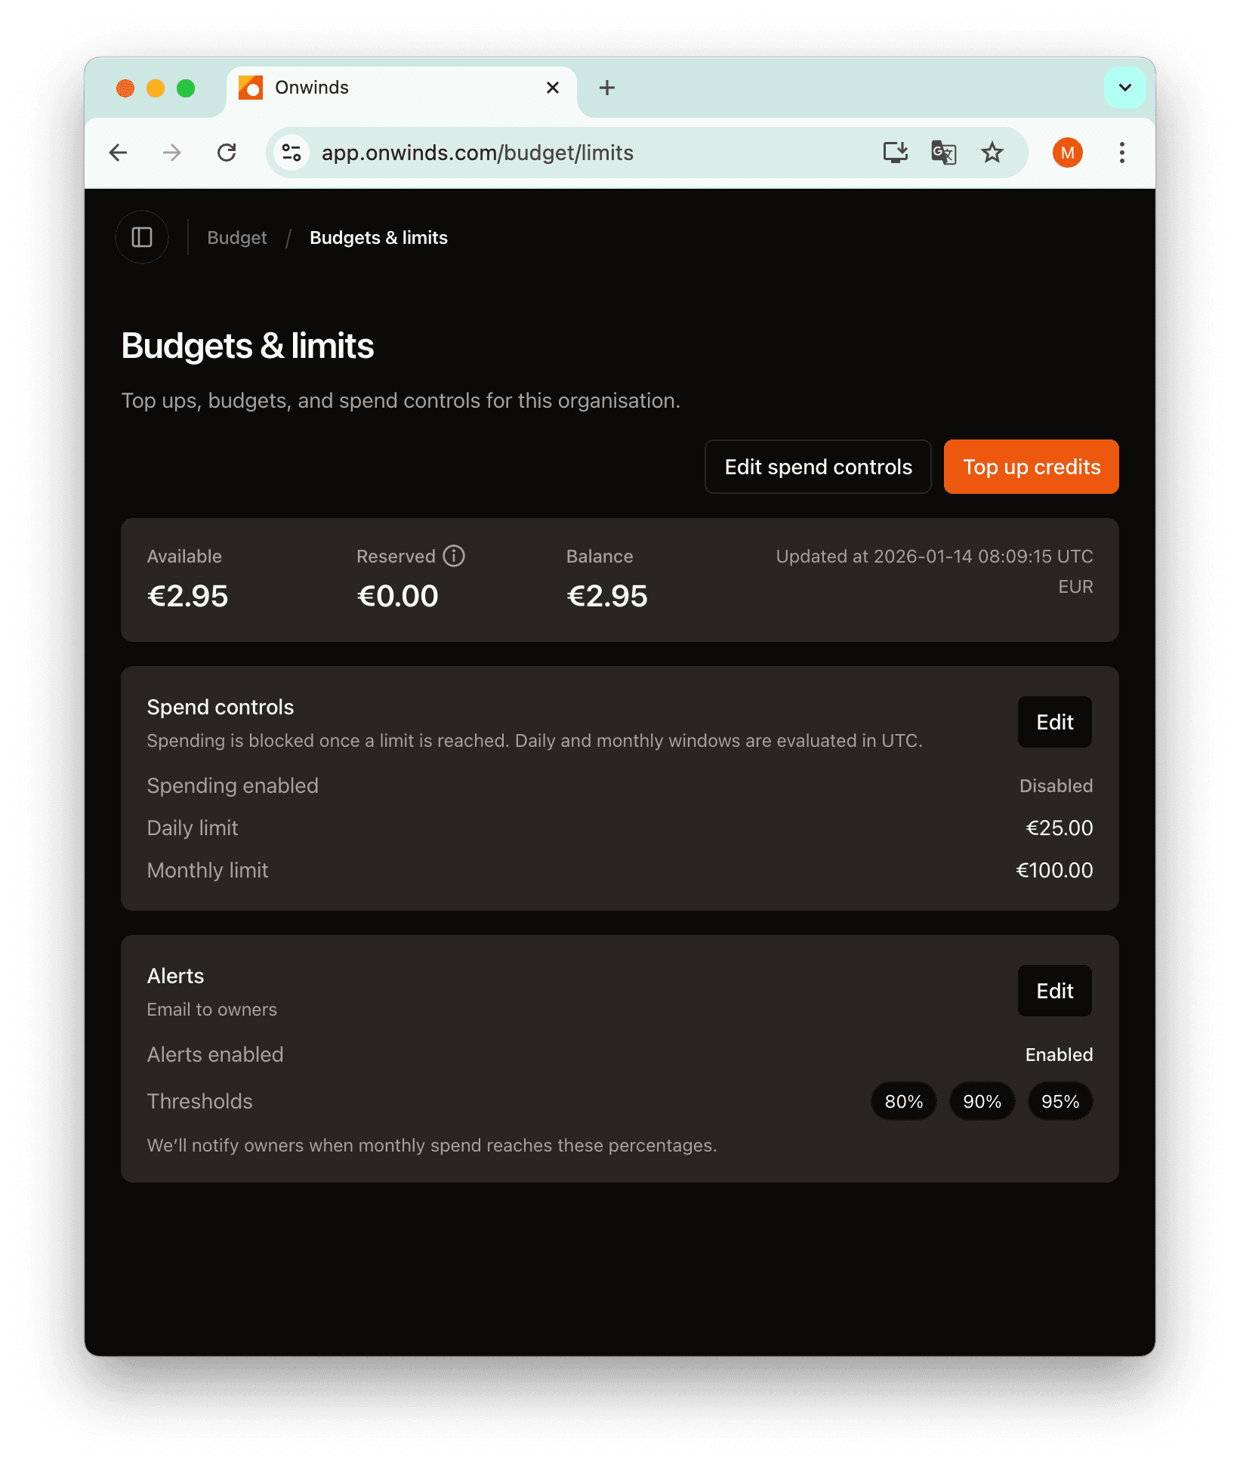Screen dimensions: 1240x1468
Task: Select the 95% alert threshold chip
Action: click(x=1060, y=1101)
